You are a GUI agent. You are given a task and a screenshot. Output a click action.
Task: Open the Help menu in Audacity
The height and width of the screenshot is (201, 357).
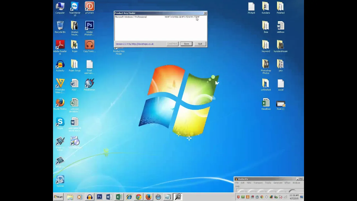click(x=237, y=186)
